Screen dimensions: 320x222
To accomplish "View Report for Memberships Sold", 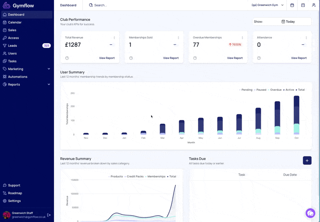I will [171, 58].
